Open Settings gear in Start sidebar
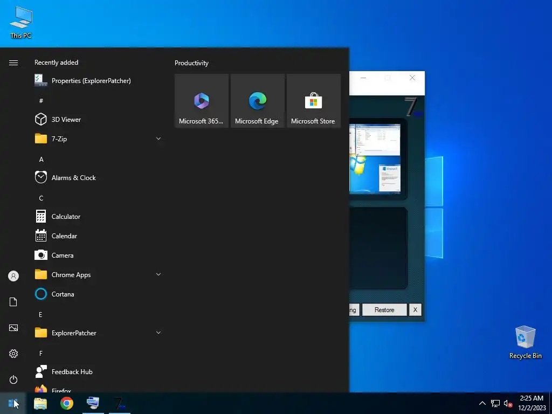This screenshot has height=414, width=552. (13, 354)
